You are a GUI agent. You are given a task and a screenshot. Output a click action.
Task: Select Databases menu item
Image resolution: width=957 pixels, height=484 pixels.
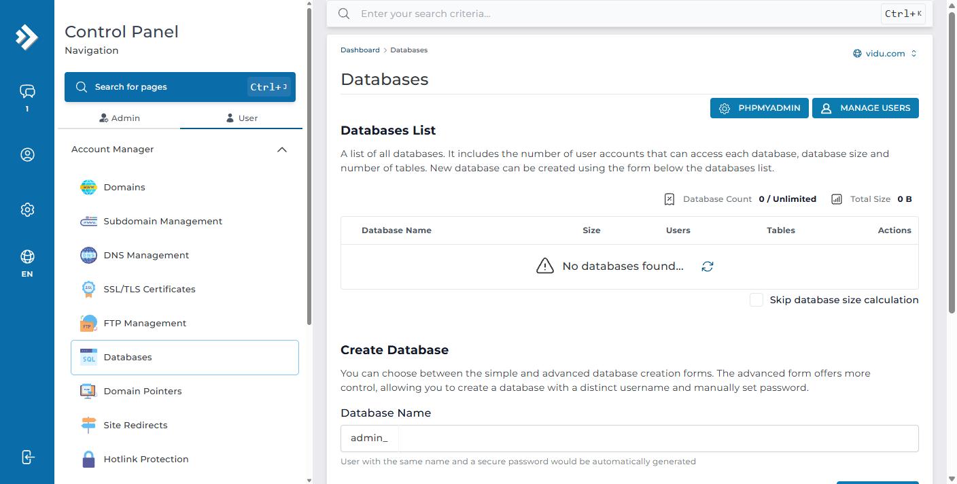point(185,357)
